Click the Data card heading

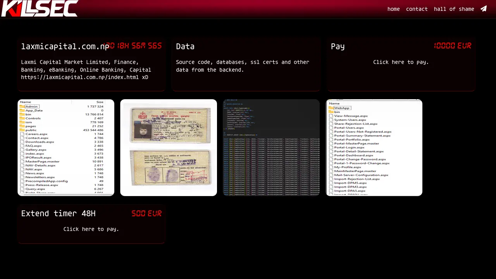pyautogui.click(x=185, y=46)
